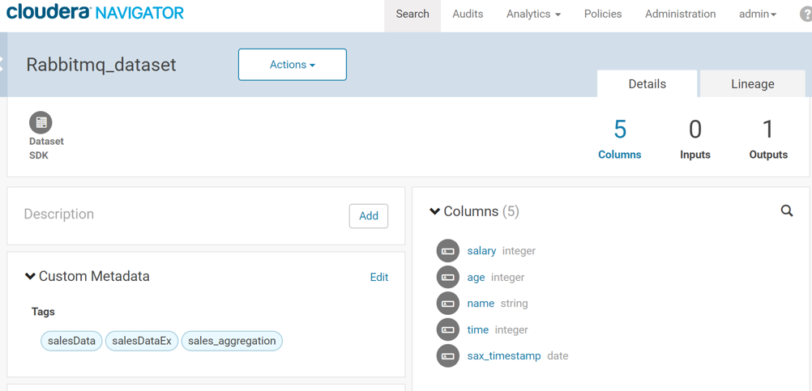Open the Analytics dropdown menu
812x391 pixels.
[532, 15]
